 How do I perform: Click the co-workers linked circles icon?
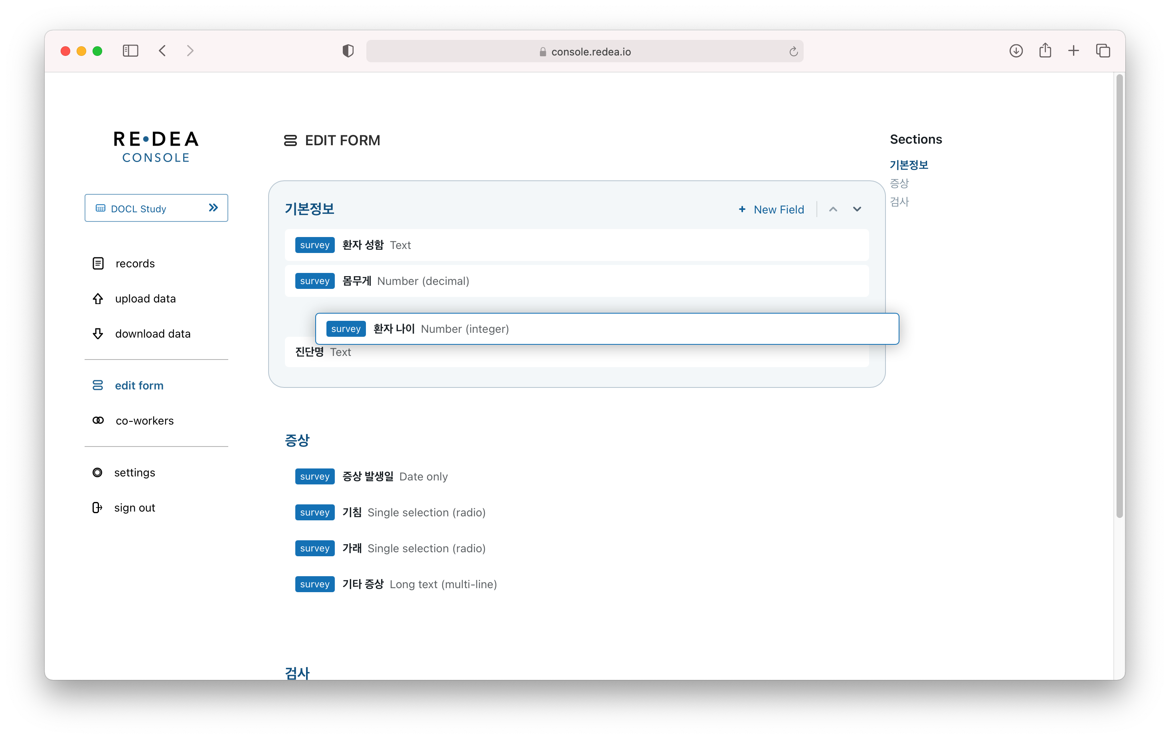(98, 420)
